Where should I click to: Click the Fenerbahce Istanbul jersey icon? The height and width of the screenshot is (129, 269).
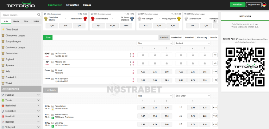(46, 19)
